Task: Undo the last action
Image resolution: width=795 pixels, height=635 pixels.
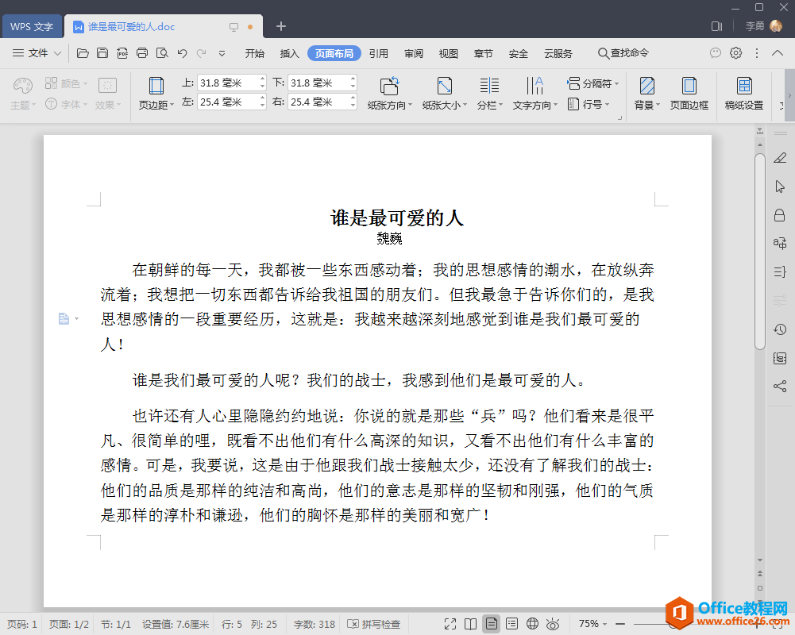Action: (x=182, y=53)
